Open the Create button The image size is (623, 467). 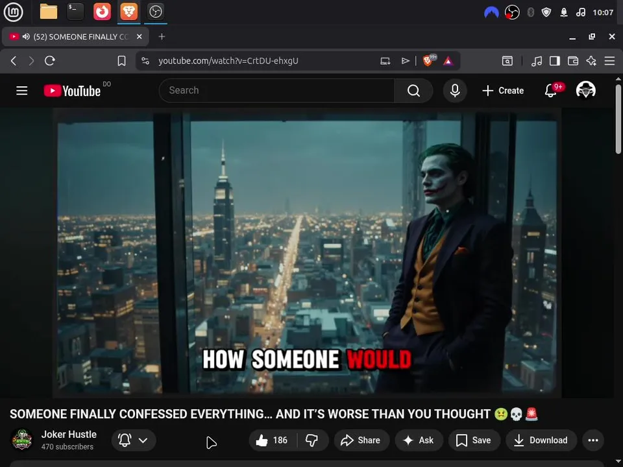[x=503, y=91]
